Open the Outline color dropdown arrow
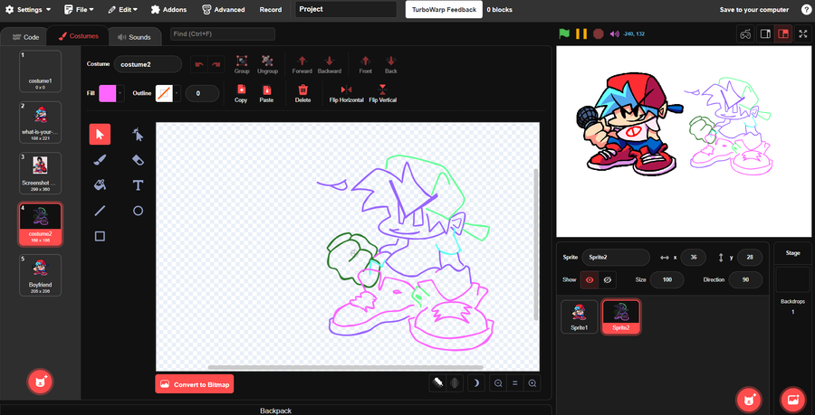 tap(177, 93)
